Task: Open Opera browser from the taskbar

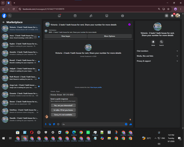Action: (32, 132)
